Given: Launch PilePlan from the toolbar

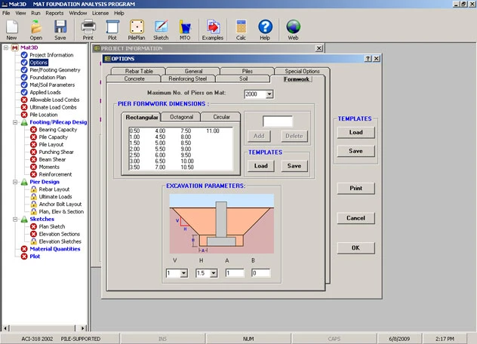Looking at the screenshot, I should point(137,30).
